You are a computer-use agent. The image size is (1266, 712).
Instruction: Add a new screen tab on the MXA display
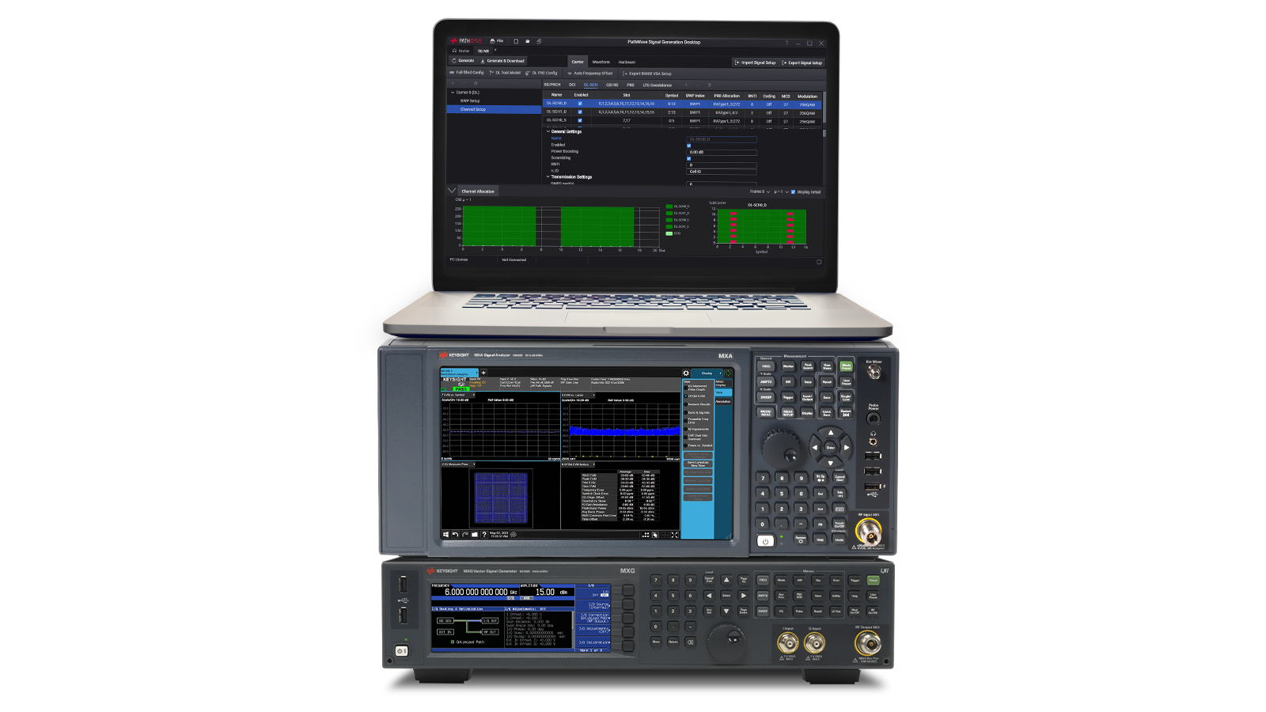tap(483, 373)
